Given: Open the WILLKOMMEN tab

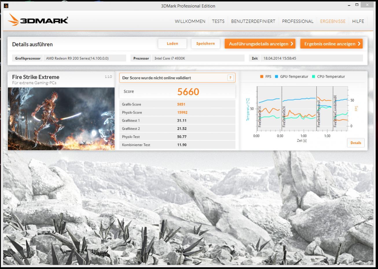Looking at the screenshot, I should click(190, 21).
